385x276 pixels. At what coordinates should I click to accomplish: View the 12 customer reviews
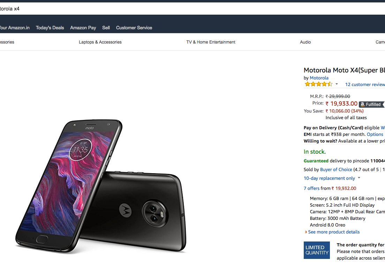coord(365,84)
